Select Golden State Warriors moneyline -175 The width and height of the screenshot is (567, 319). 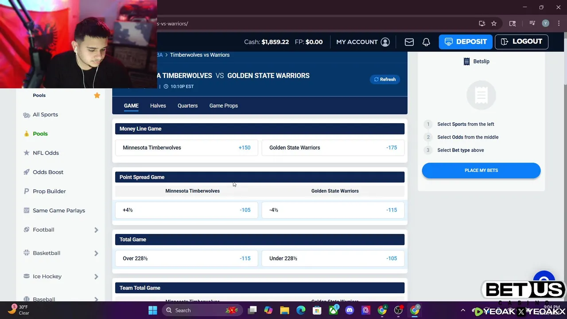[x=333, y=148]
